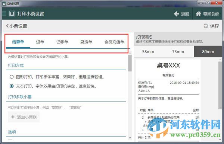Click the print preview scrollbar thumb
This screenshot has height=144, width=224.
(220, 85)
